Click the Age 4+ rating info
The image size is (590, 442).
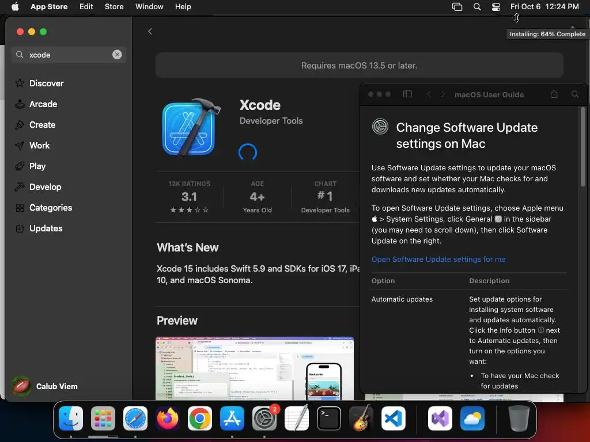(x=258, y=197)
